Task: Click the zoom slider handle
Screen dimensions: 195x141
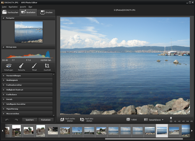Action: [x=171, y=118]
